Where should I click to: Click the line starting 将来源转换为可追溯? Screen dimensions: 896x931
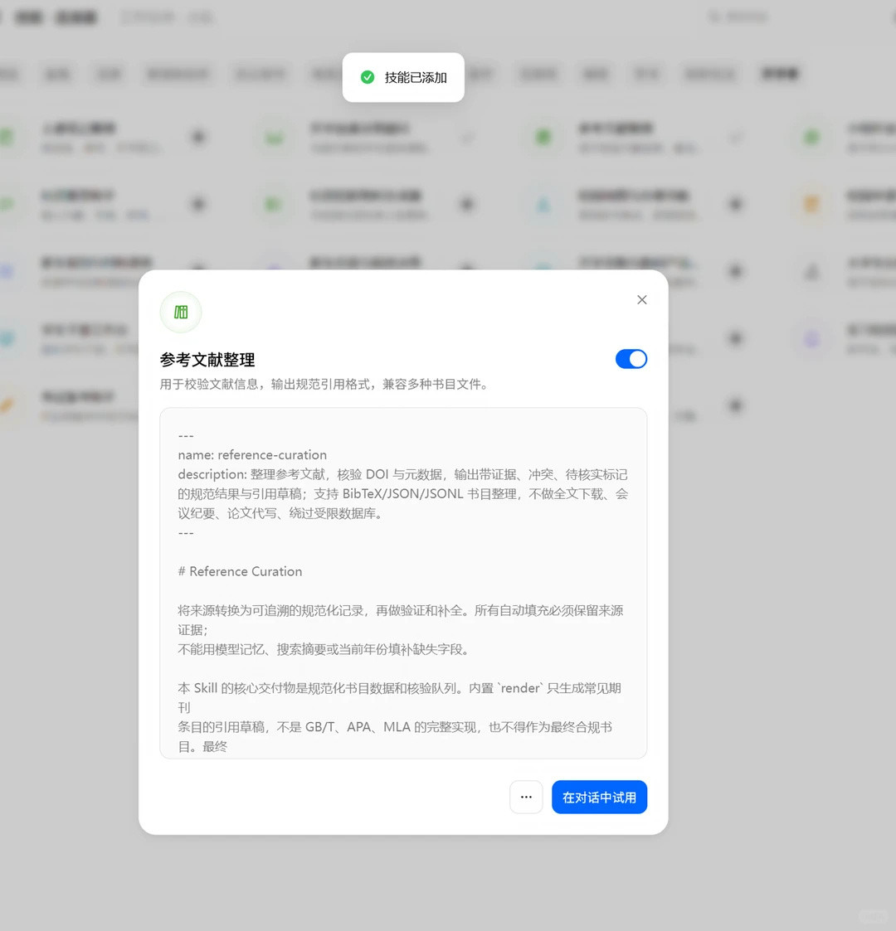(x=401, y=620)
